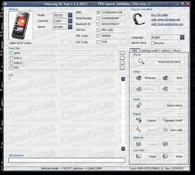Image resolution: width=195 pixels, height=175 pixels.
Task: Click the MSL Code input field
Action: (113, 36)
